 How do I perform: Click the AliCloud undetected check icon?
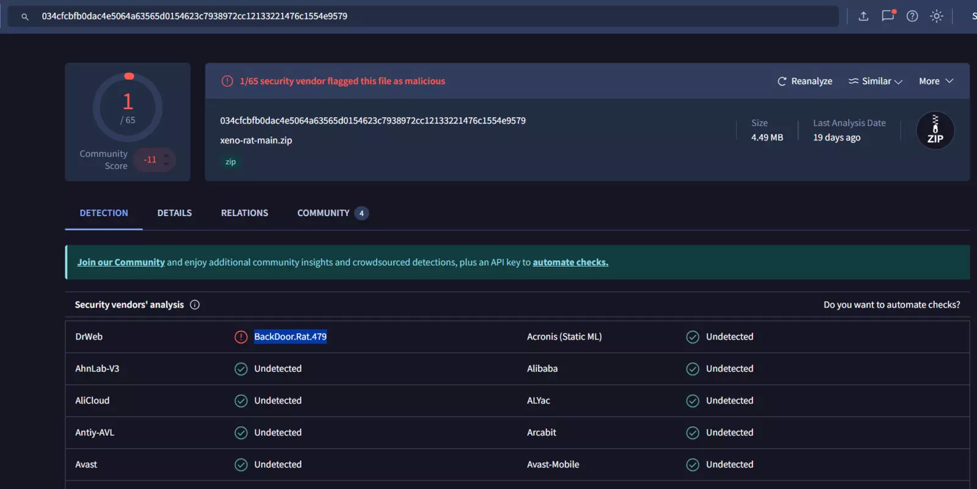click(241, 401)
